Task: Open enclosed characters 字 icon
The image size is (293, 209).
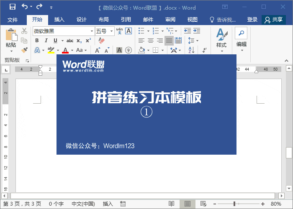Action: (x=129, y=50)
